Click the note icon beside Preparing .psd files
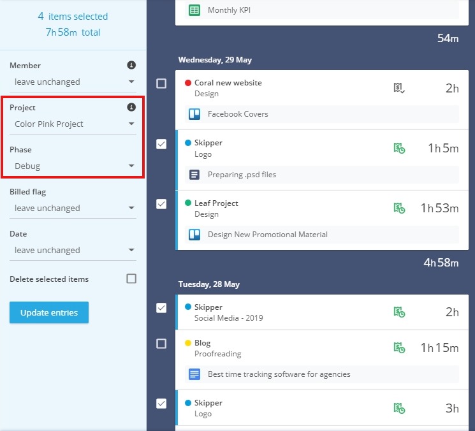The image size is (475, 431). pos(194,175)
